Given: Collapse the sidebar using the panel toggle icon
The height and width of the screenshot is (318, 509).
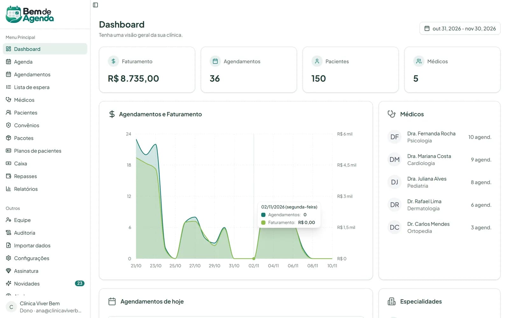Looking at the screenshot, I should click(95, 5).
